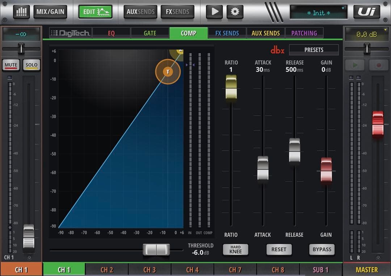Select the CH 3 channel tab

[150, 269]
